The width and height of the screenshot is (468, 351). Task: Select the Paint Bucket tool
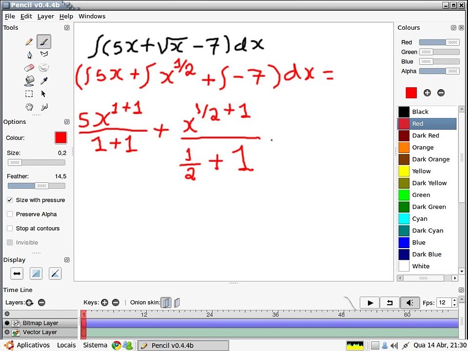(29, 80)
